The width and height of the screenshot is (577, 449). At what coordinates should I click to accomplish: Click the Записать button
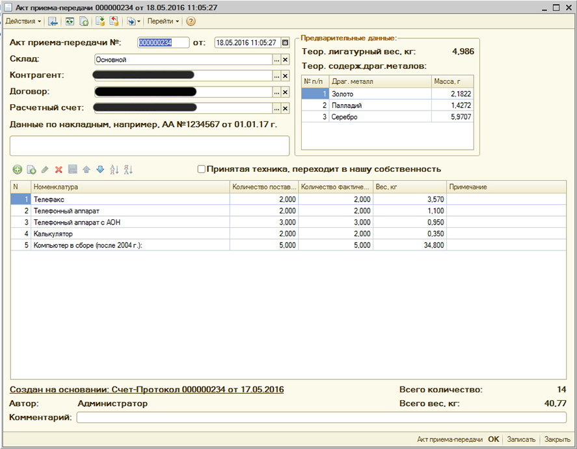click(521, 439)
